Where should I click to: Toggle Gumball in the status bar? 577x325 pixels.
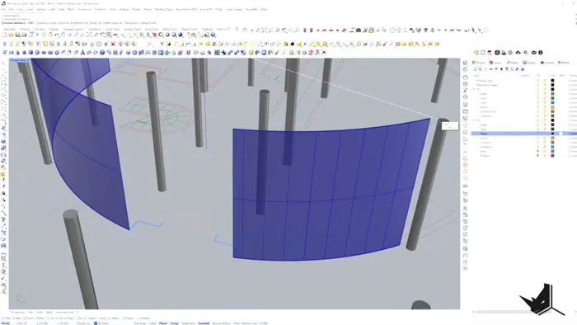pyautogui.click(x=204, y=323)
